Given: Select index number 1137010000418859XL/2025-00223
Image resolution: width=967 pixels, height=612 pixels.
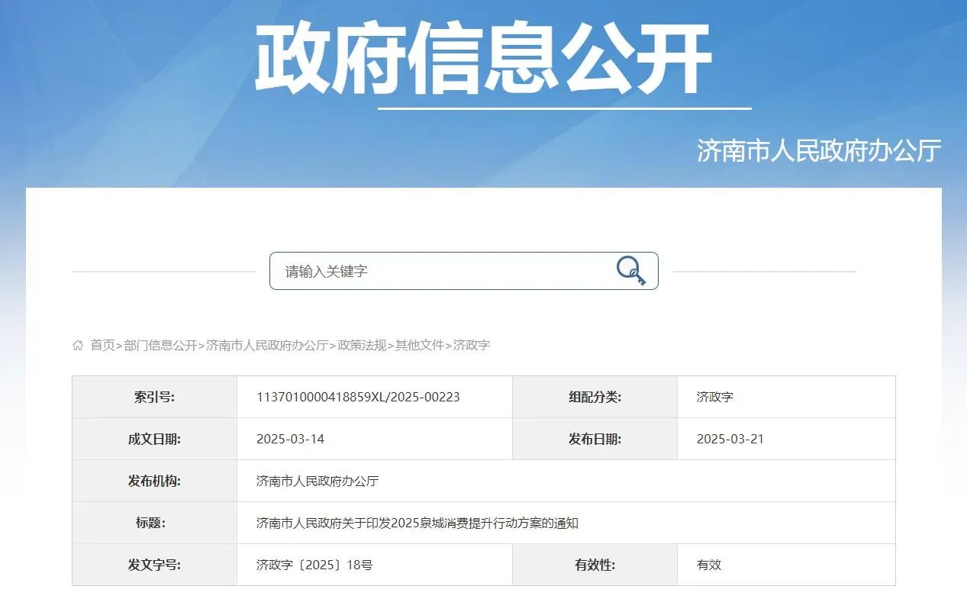Looking at the screenshot, I should tap(358, 397).
